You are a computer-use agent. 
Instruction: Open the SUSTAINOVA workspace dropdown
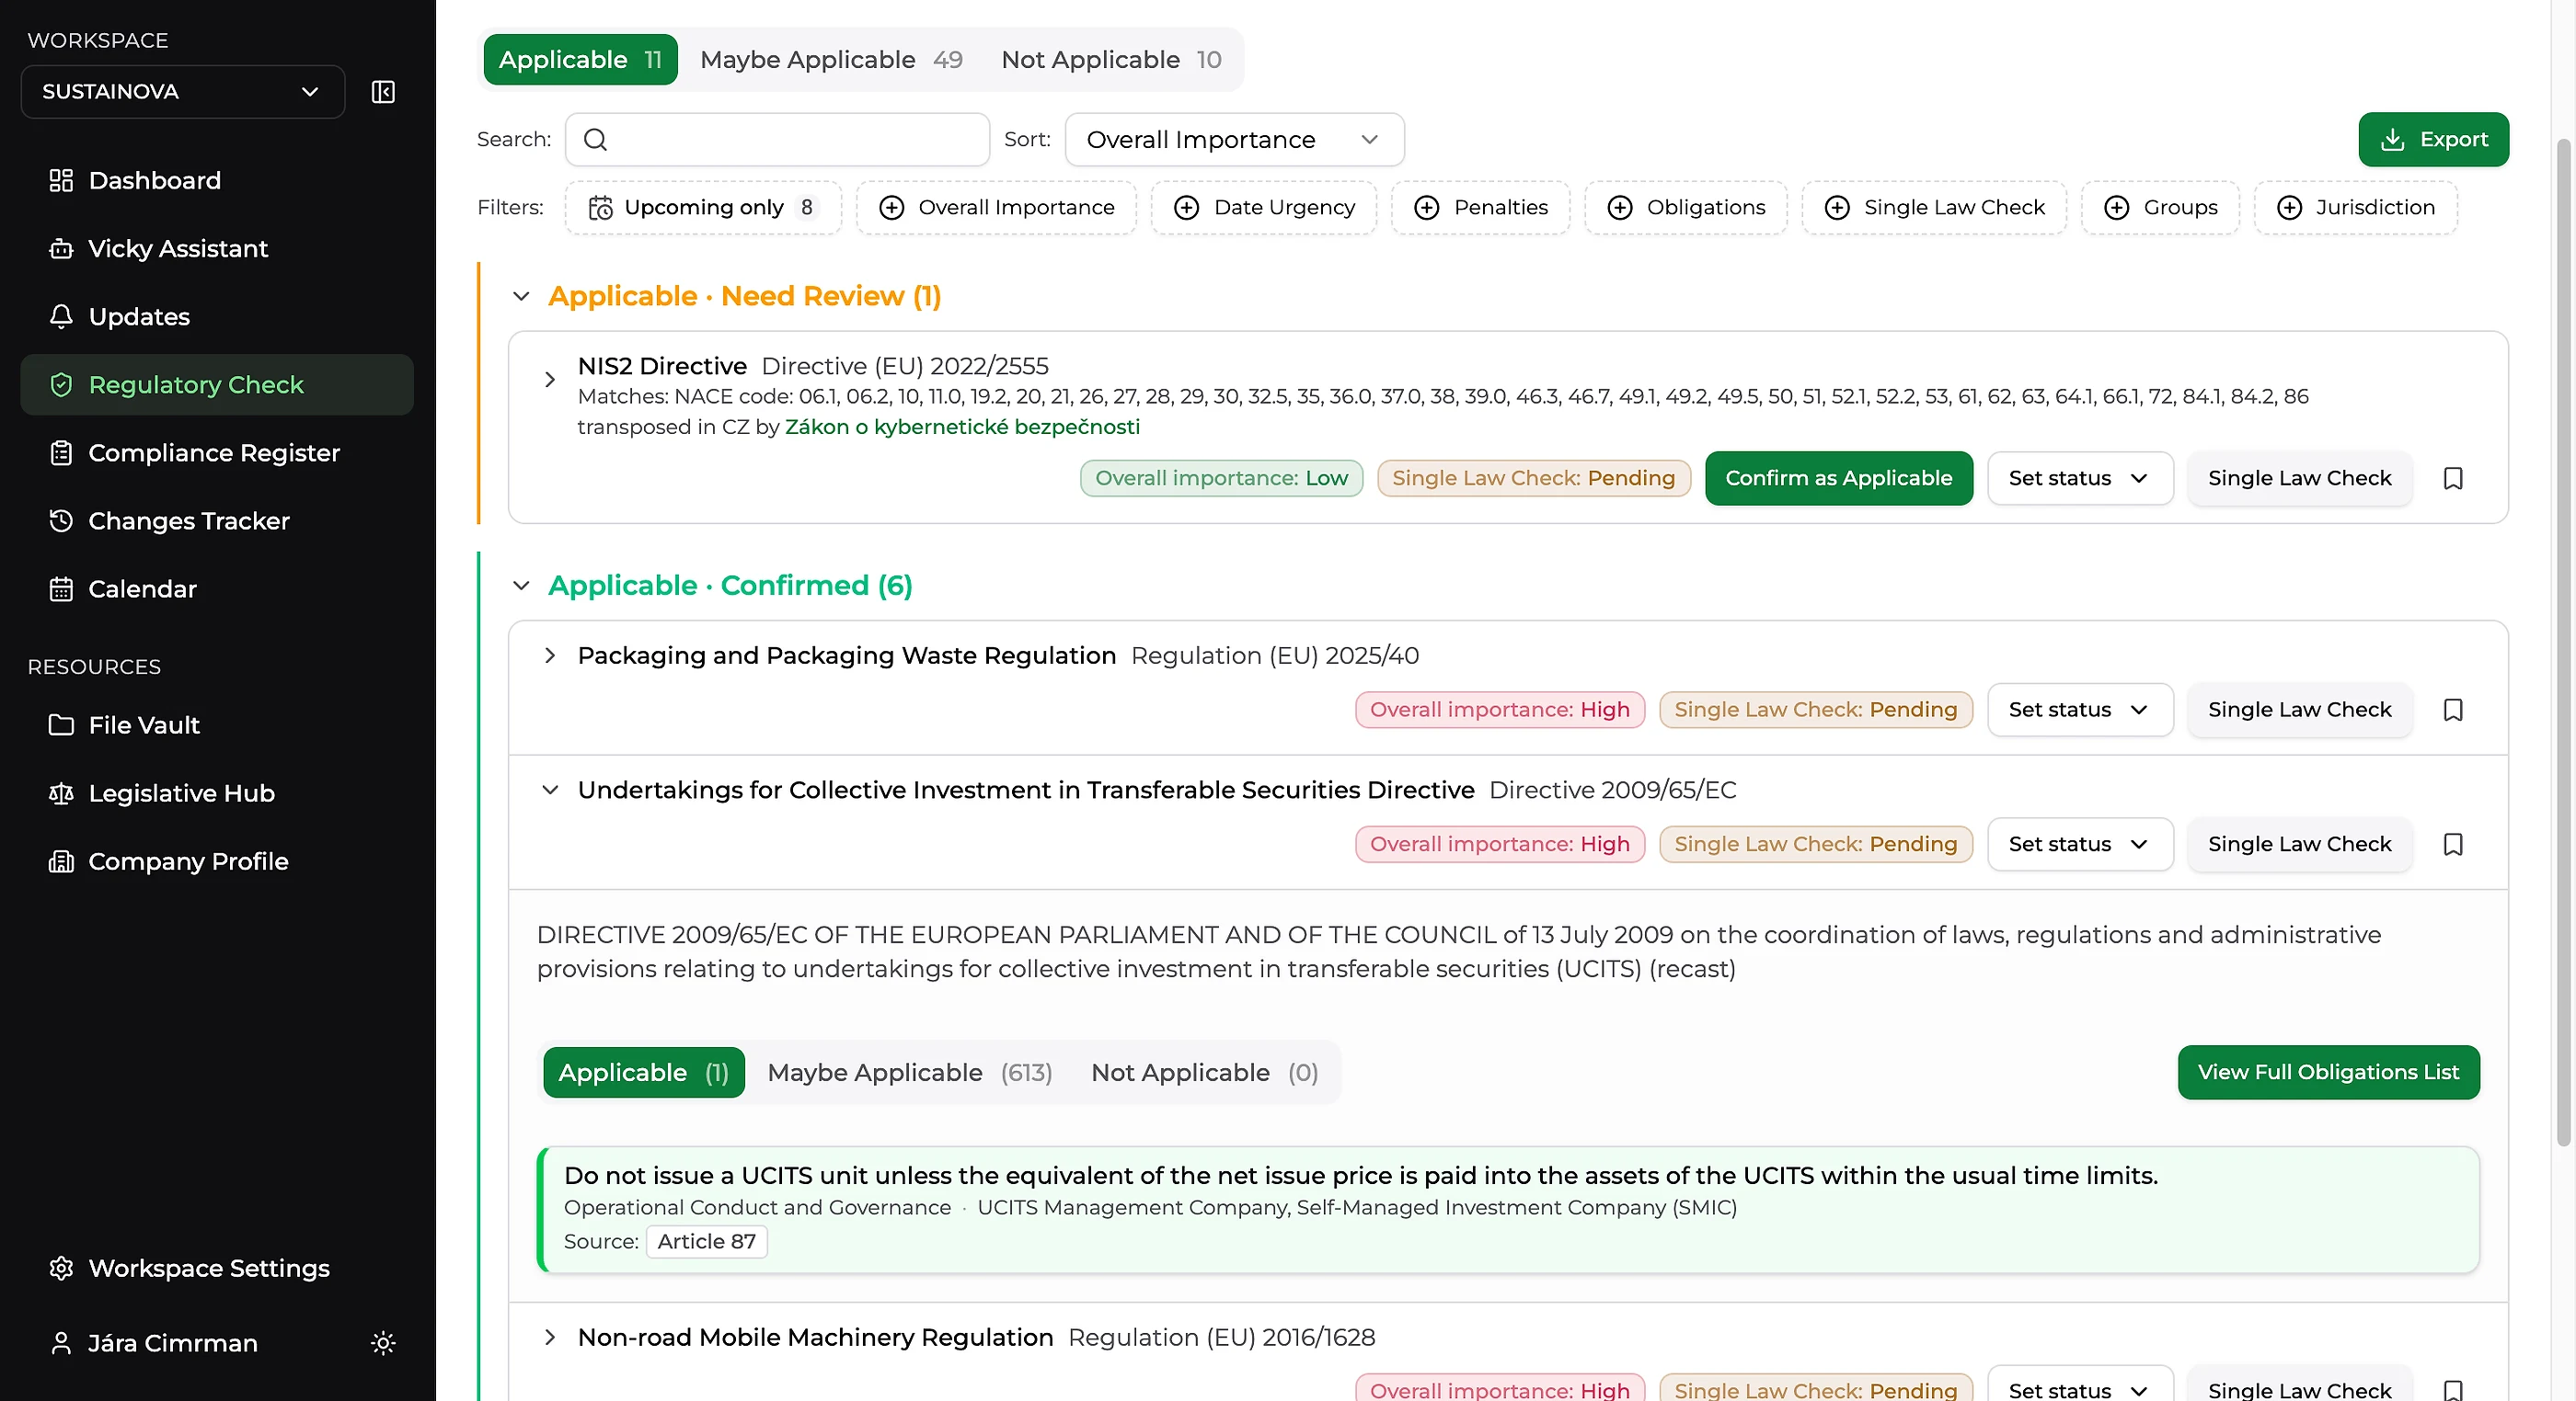tap(182, 92)
